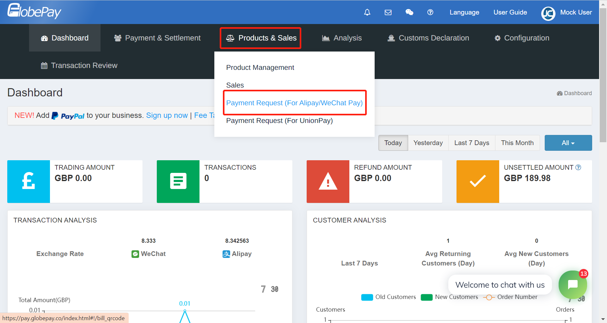Screen dimensions: 607x323
Task: Filter by Today
Action: (393, 143)
